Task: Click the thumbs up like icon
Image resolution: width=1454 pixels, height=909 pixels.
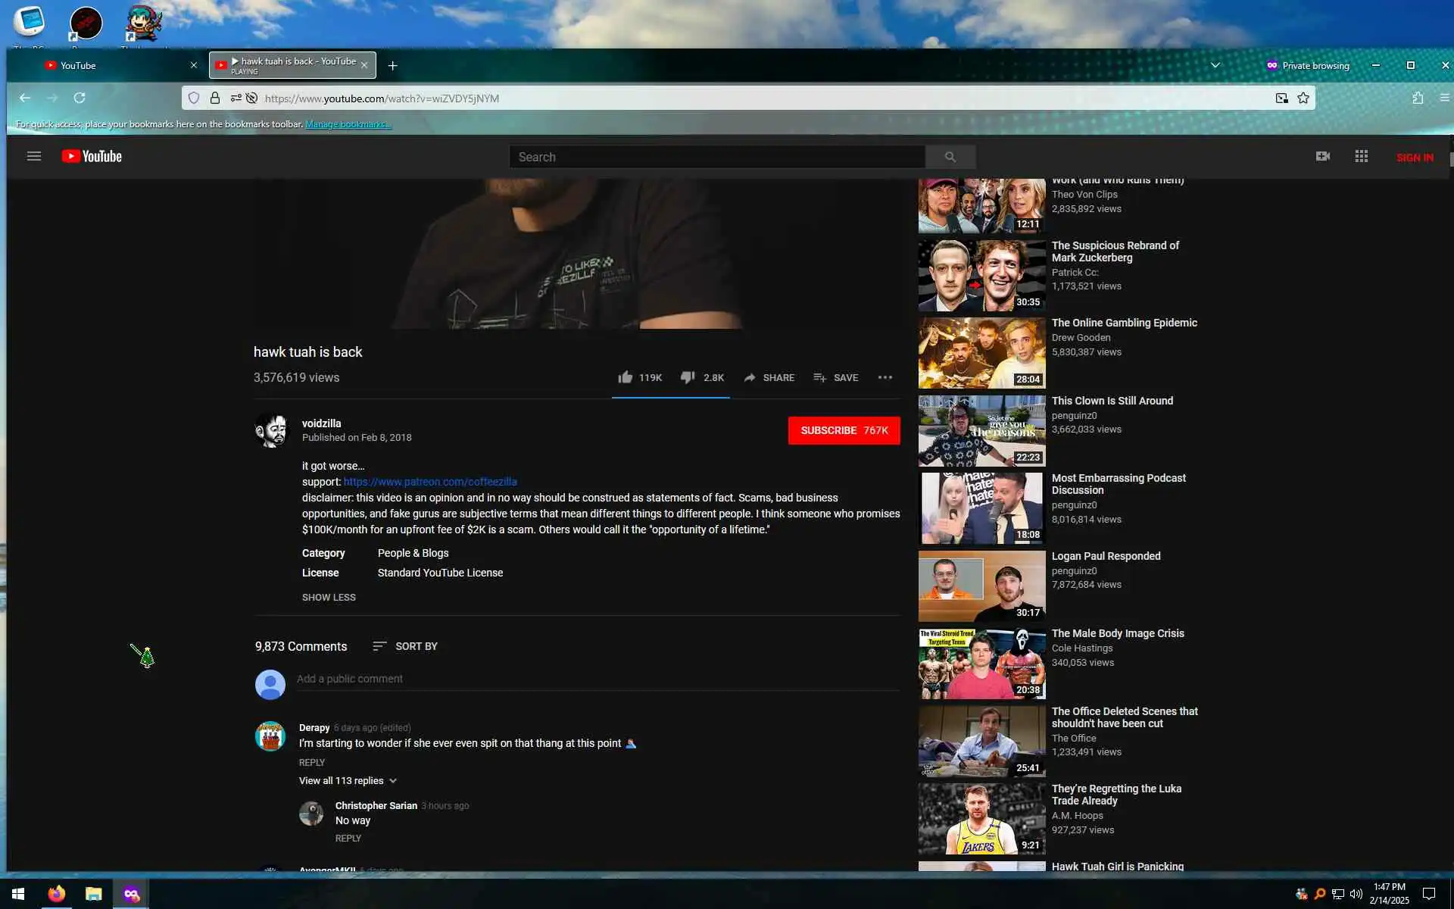Action: (x=625, y=377)
